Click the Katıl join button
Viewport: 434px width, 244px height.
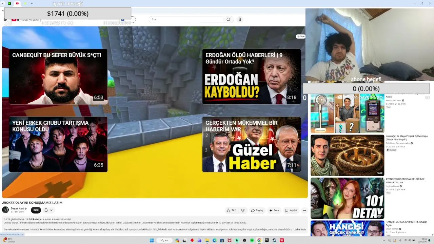coord(36,210)
